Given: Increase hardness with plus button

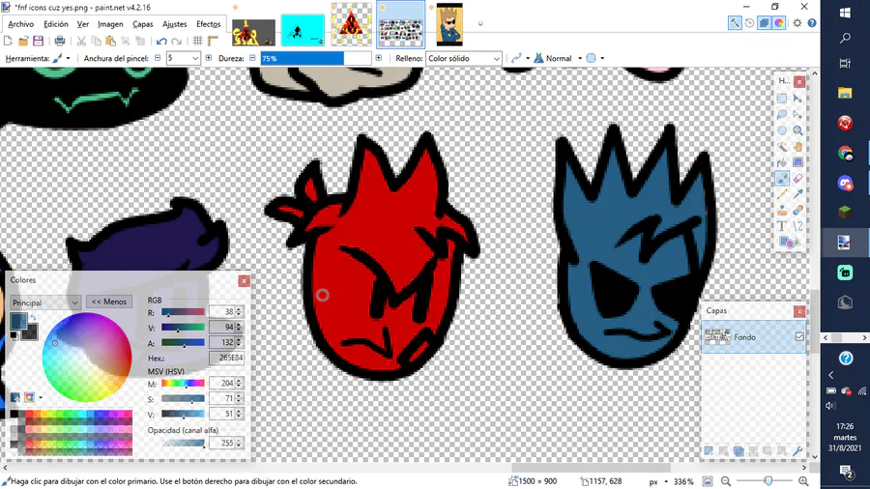Looking at the screenshot, I should point(378,58).
